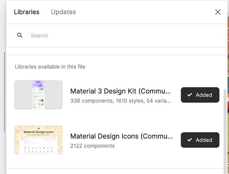Focus the Search libraries field

coord(117,35)
